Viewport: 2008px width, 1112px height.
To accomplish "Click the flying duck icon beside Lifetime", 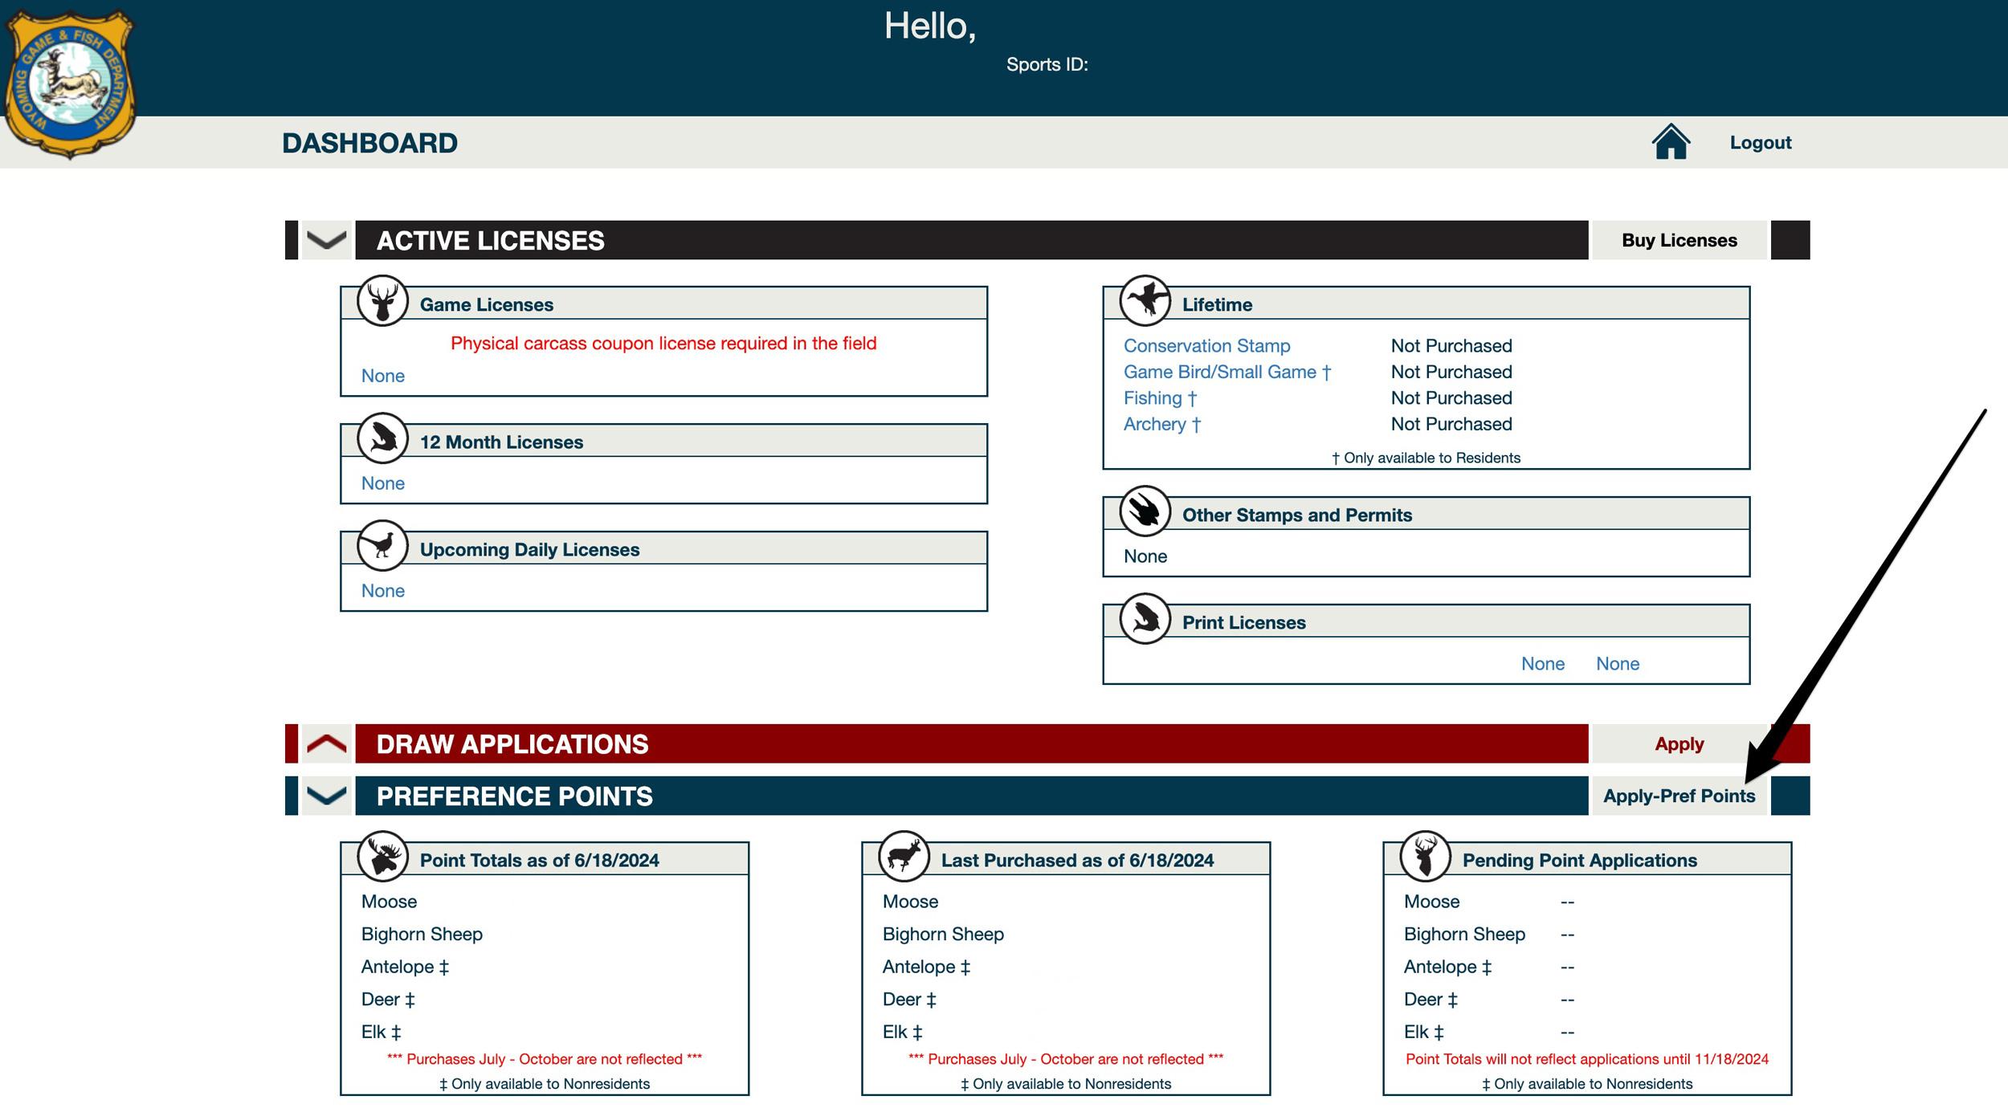I will point(1145,301).
